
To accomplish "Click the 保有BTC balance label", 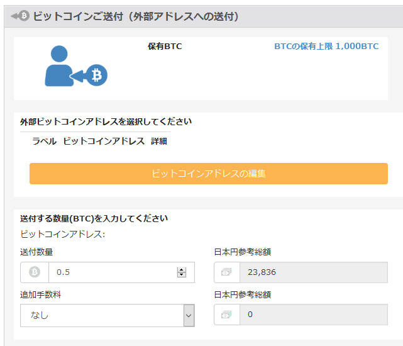I will [x=165, y=47].
